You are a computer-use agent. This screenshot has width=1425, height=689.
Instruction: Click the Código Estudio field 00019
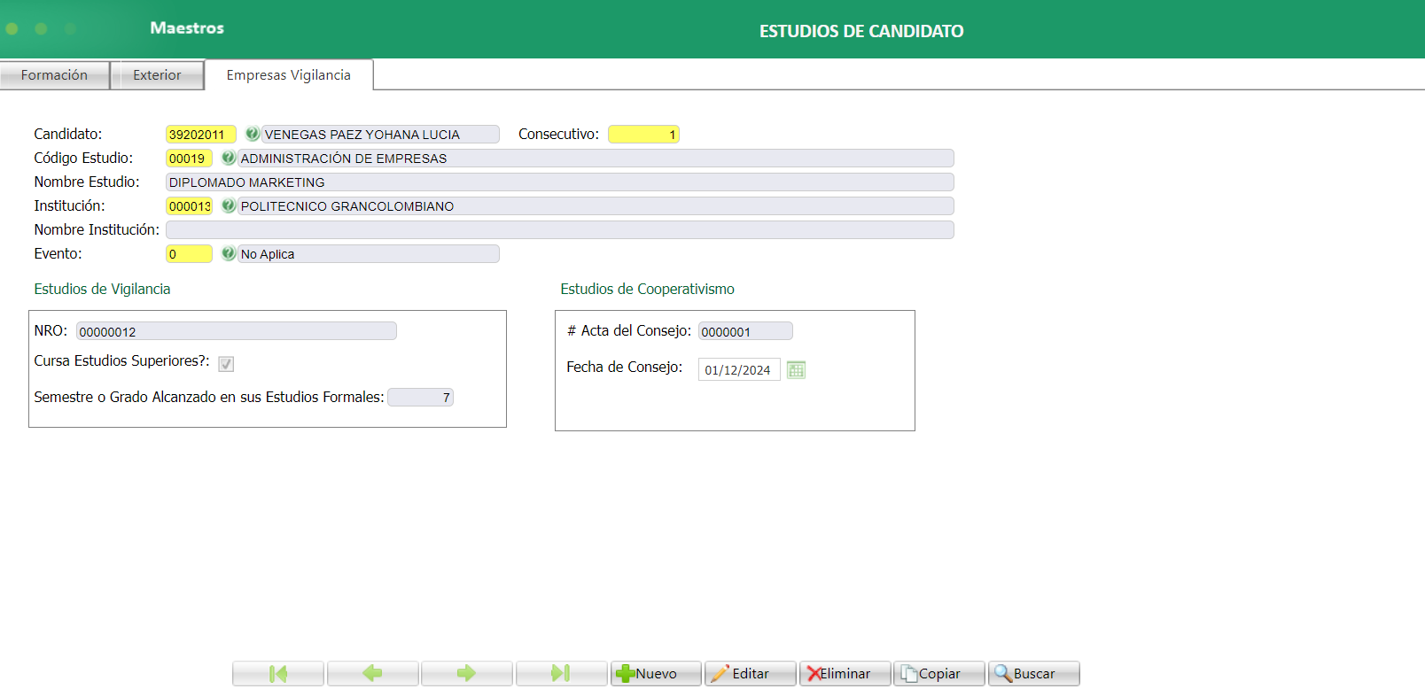(x=189, y=159)
